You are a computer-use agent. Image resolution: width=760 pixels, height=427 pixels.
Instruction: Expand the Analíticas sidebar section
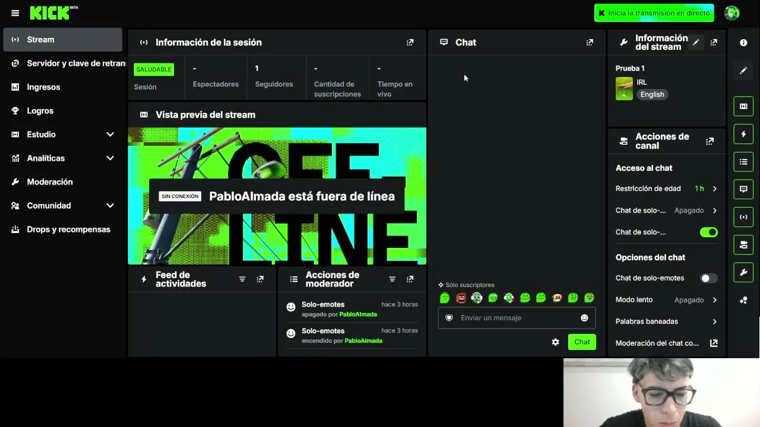click(x=110, y=158)
